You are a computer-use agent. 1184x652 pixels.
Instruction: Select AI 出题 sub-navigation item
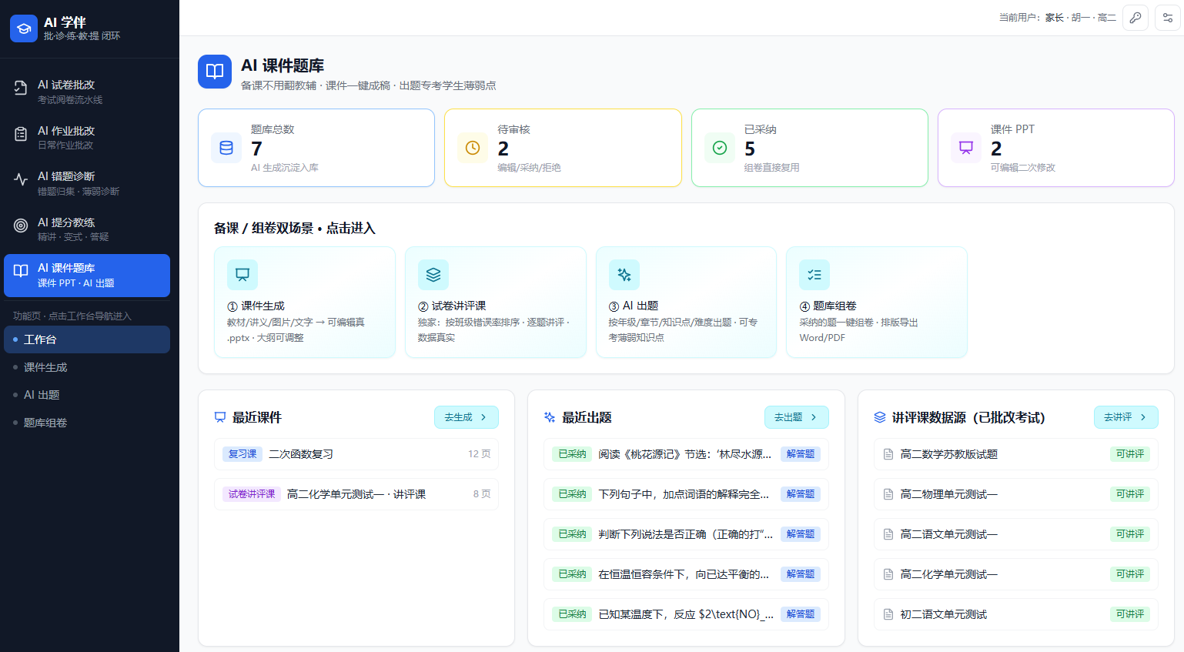pyautogui.click(x=87, y=395)
